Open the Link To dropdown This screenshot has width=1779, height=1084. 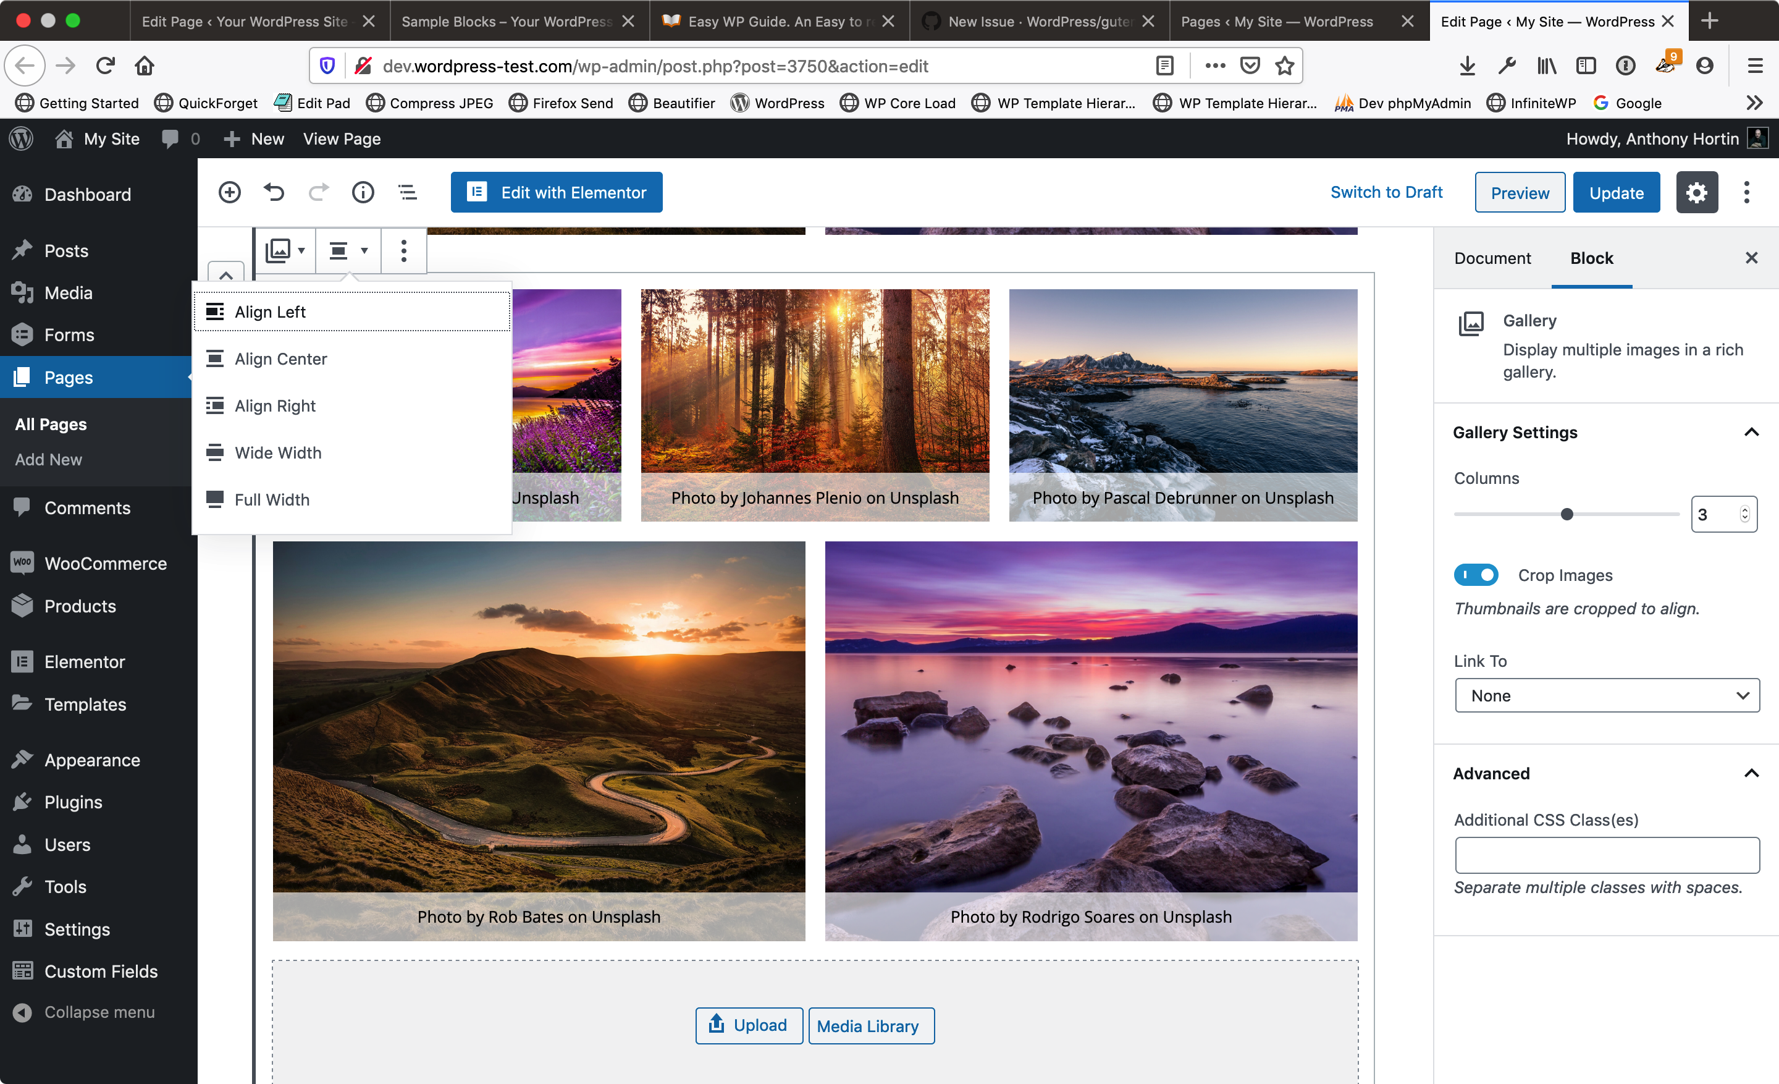click(x=1607, y=695)
